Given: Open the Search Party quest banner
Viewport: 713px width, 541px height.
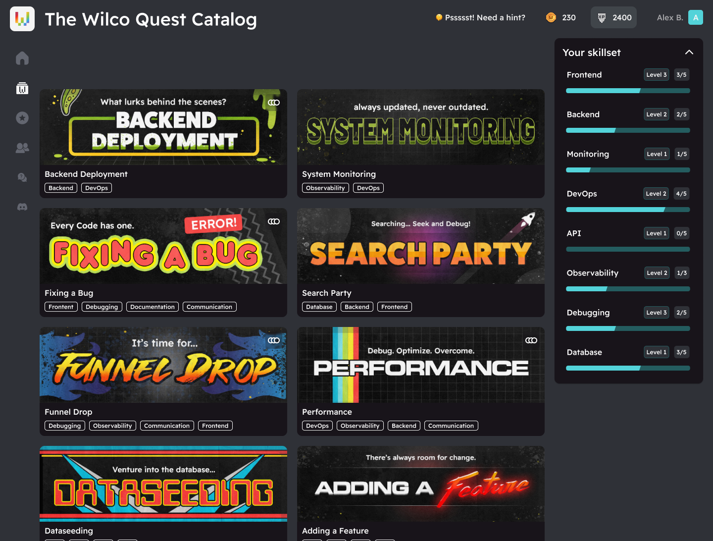Looking at the screenshot, I should click(421, 246).
